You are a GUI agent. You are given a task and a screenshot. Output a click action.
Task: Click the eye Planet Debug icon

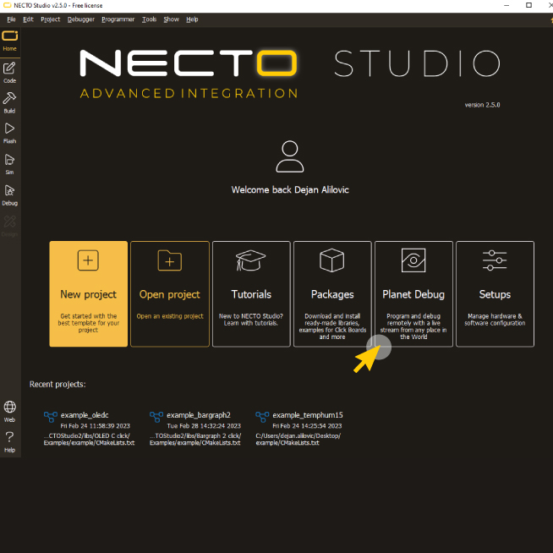413,260
